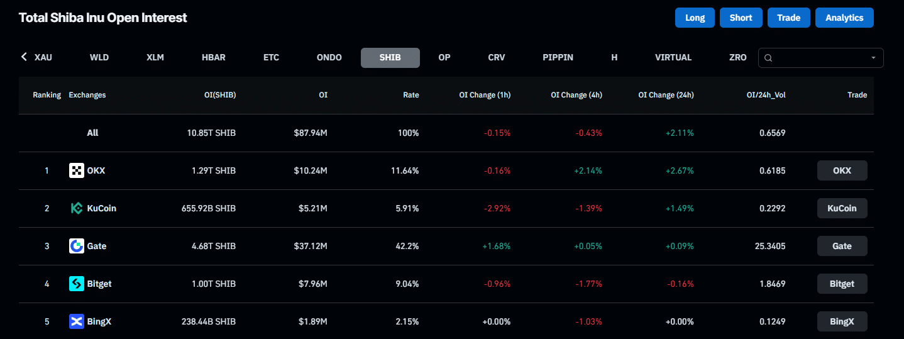
Task: Open the PIPPIN coin tab
Action: pyautogui.click(x=558, y=57)
